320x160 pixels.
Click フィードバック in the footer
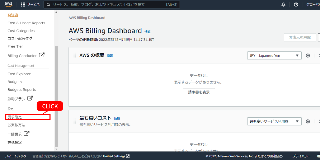point(16,156)
